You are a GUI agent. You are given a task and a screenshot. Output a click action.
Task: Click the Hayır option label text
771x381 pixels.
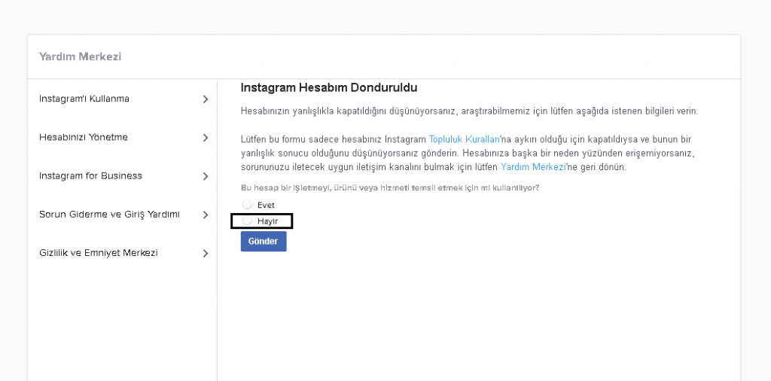click(x=267, y=221)
